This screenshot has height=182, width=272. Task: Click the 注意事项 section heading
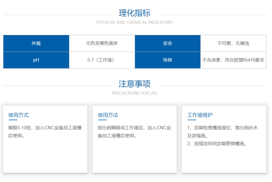click(134, 84)
